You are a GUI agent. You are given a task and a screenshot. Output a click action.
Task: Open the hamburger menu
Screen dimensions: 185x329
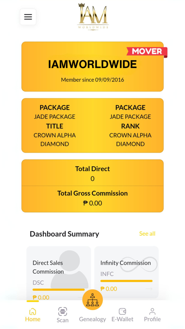(28, 17)
